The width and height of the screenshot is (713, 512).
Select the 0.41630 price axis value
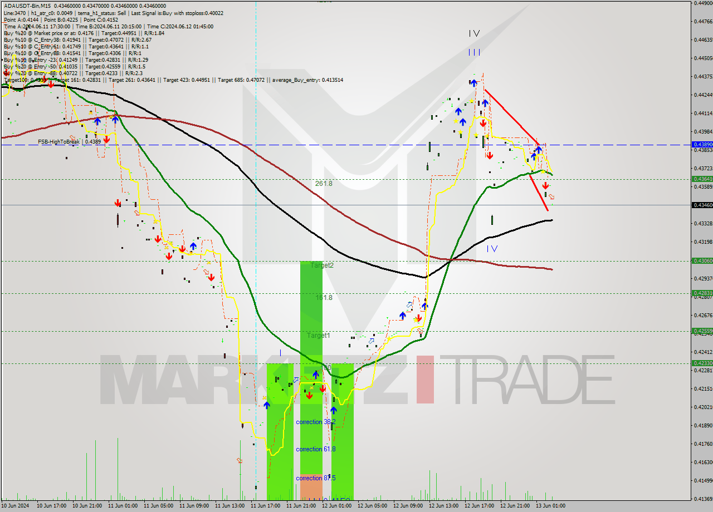(703, 462)
